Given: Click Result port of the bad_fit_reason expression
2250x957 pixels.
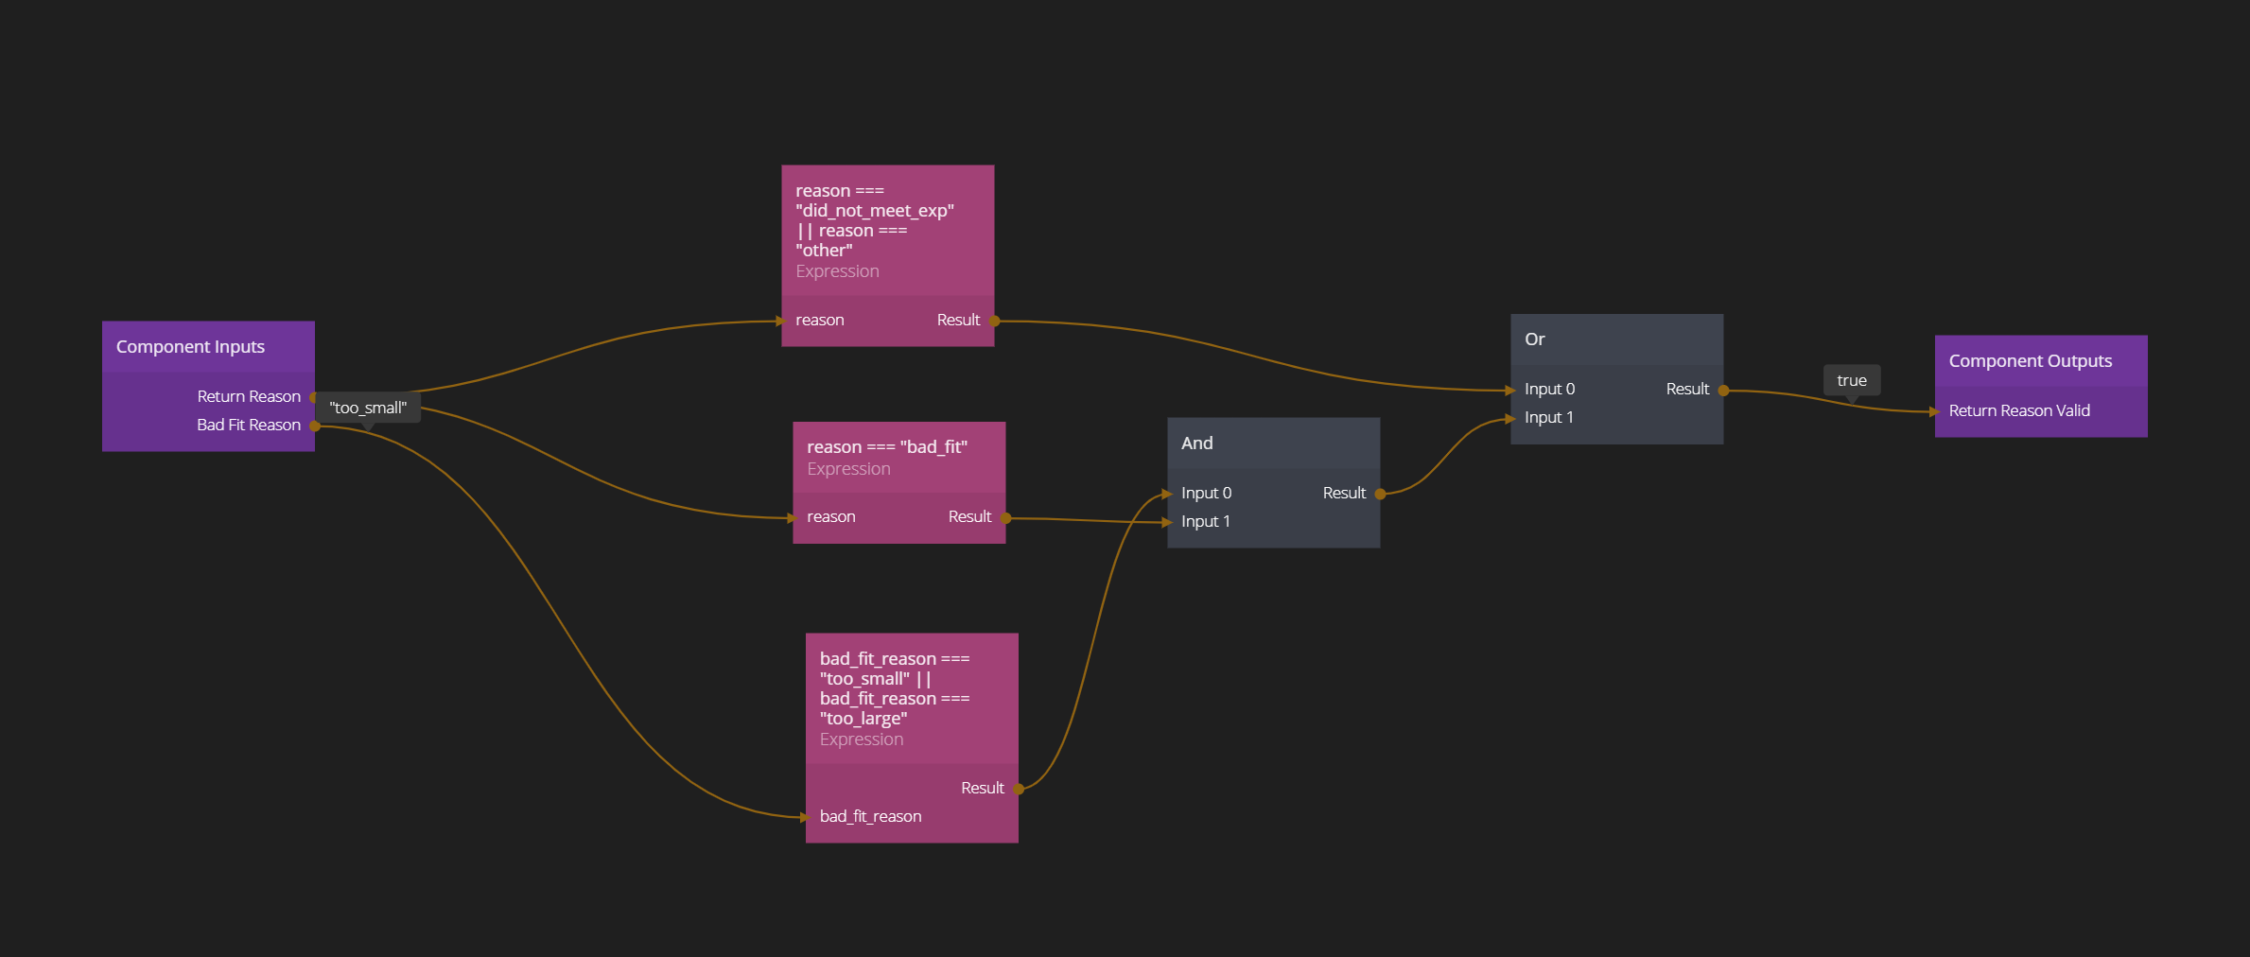Looking at the screenshot, I should [x=1019, y=789].
